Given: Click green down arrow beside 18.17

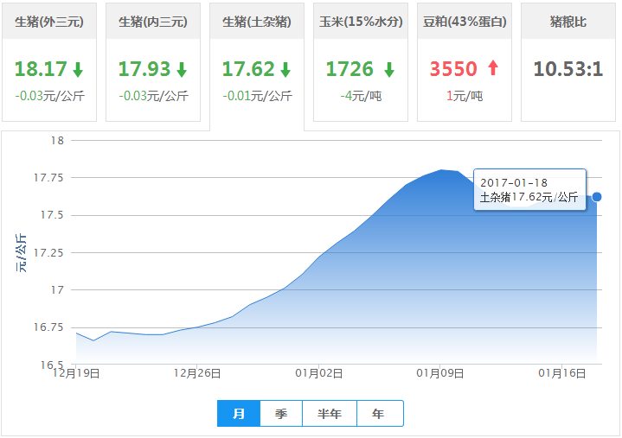Looking at the screenshot, I should click(78, 69).
